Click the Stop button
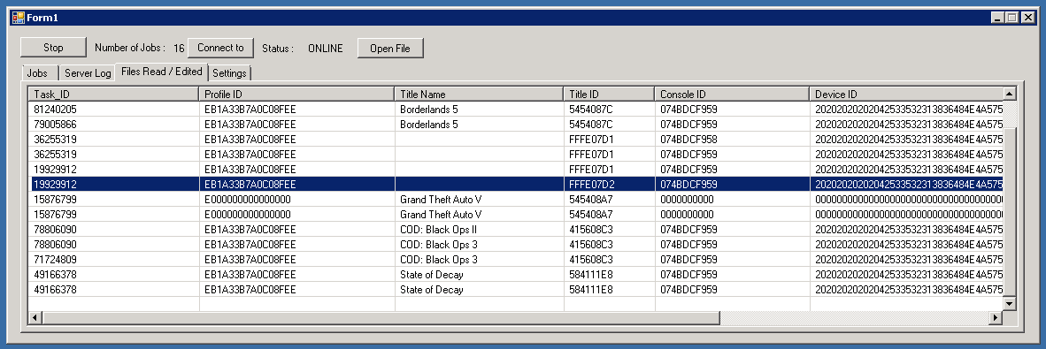1046x349 pixels. (53, 48)
